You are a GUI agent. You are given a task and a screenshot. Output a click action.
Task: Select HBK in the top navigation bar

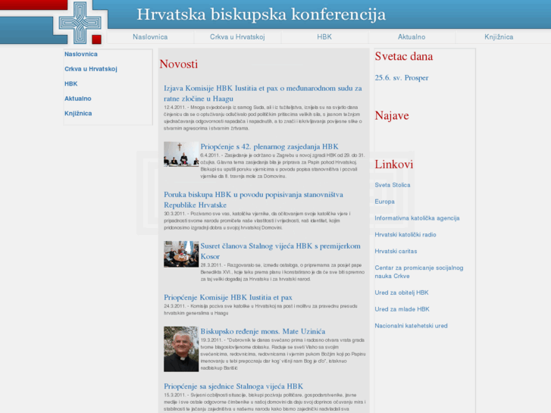pyautogui.click(x=324, y=37)
